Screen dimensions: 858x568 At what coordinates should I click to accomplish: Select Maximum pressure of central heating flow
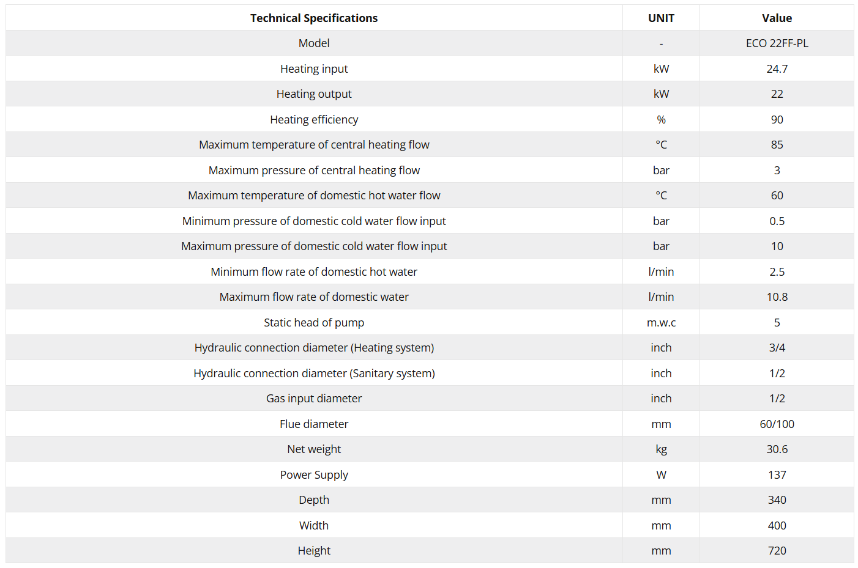pos(314,170)
